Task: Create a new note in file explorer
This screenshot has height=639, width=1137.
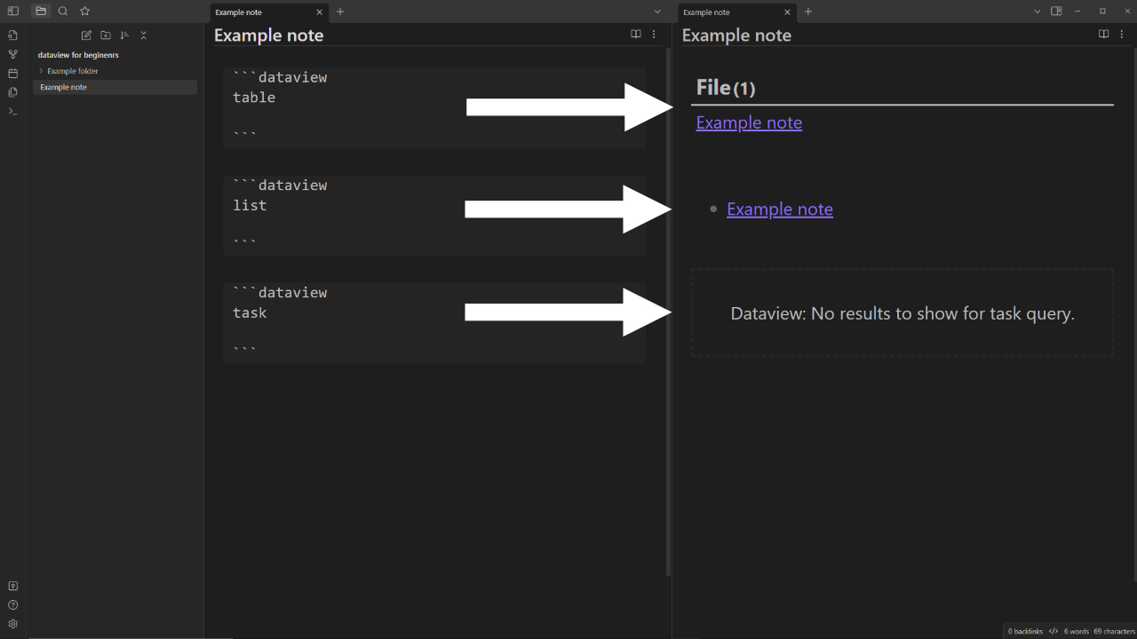Action: [86, 35]
